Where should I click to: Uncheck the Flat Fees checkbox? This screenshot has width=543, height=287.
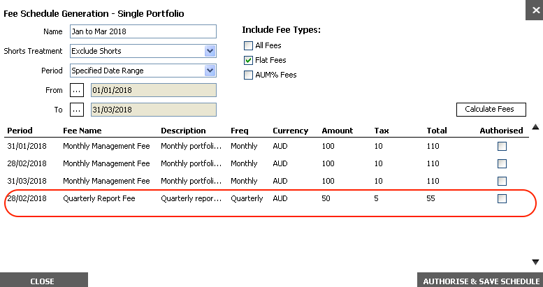tap(248, 61)
